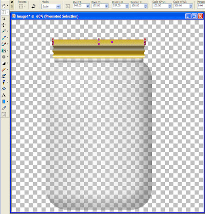The height and width of the screenshot is (214, 205).
Task: Select the Clone brush tool
Action: 4,50
